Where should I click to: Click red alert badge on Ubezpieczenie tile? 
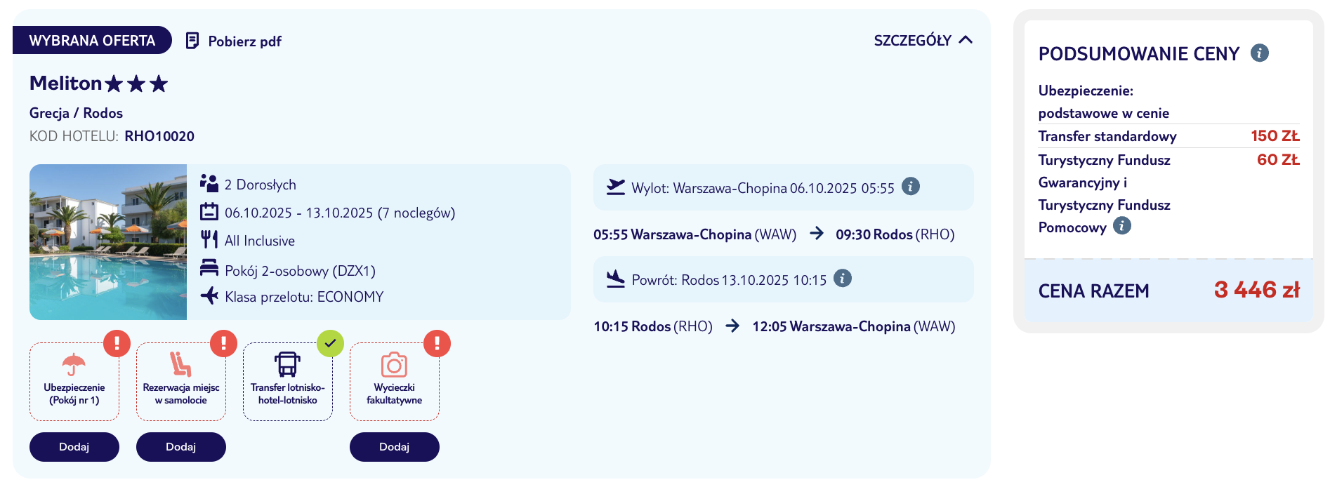point(117,344)
